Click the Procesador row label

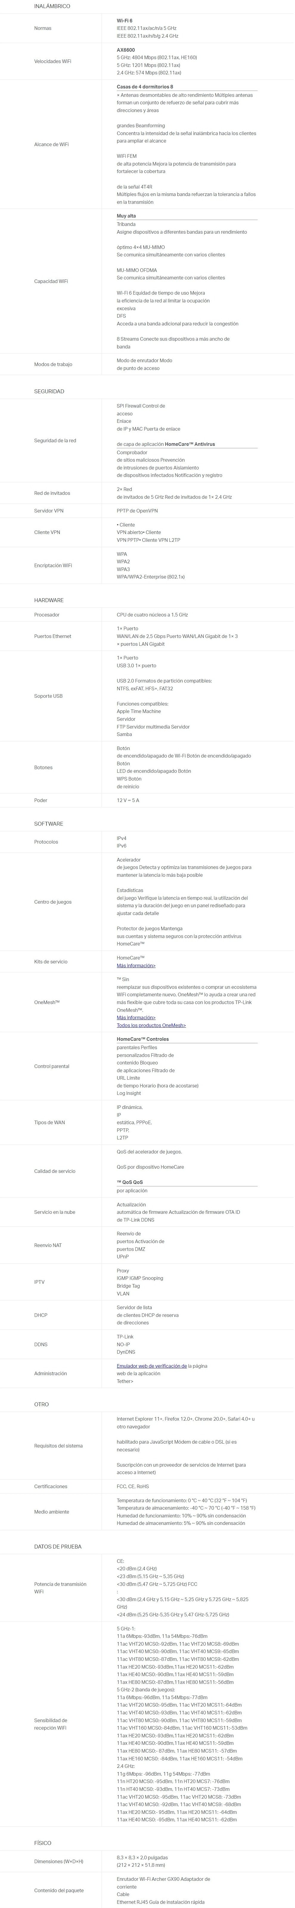click(x=46, y=615)
